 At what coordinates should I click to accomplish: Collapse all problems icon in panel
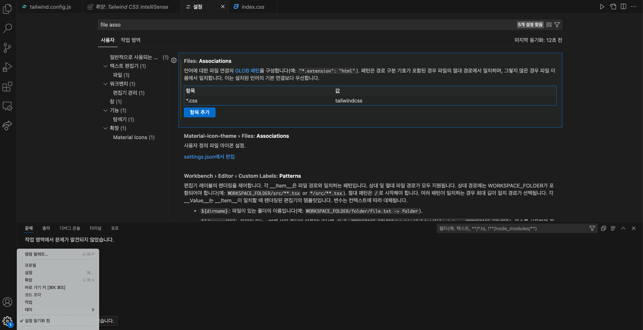pyautogui.click(x=603, y=229)
